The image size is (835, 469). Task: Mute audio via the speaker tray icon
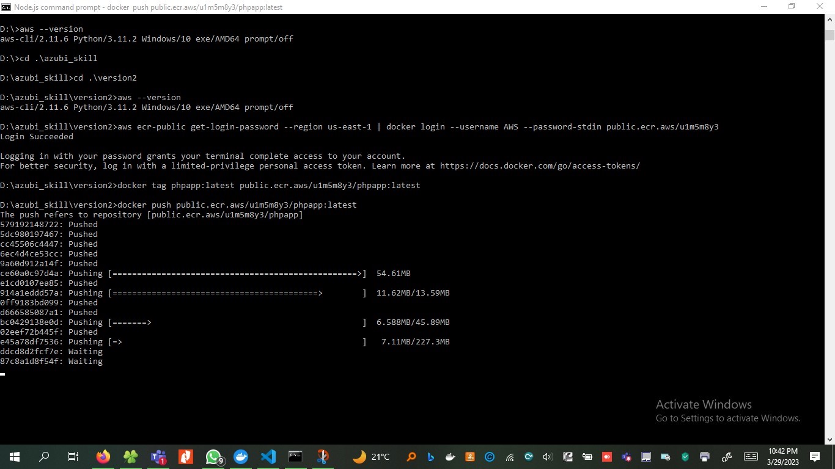tap(547, 456)
